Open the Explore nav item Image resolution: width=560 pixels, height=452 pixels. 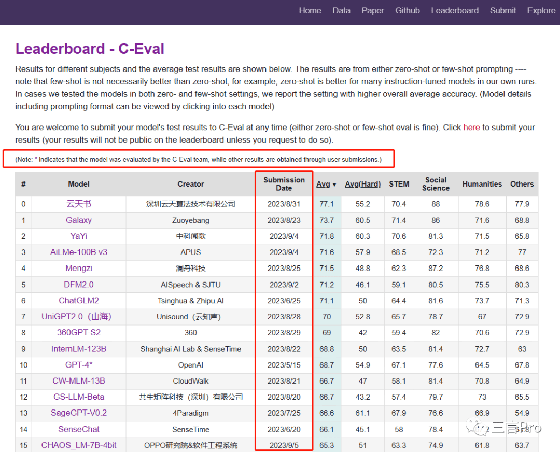541,11
